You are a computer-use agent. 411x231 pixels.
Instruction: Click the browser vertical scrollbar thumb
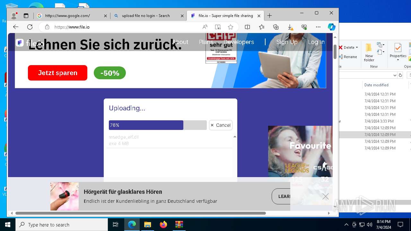[x=335, y=52]
